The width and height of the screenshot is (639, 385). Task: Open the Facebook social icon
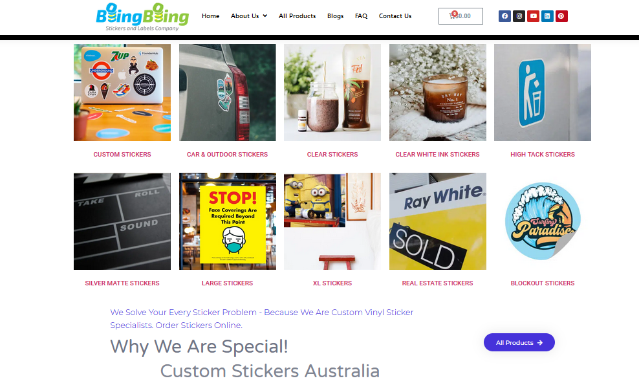tap(504, 16)
